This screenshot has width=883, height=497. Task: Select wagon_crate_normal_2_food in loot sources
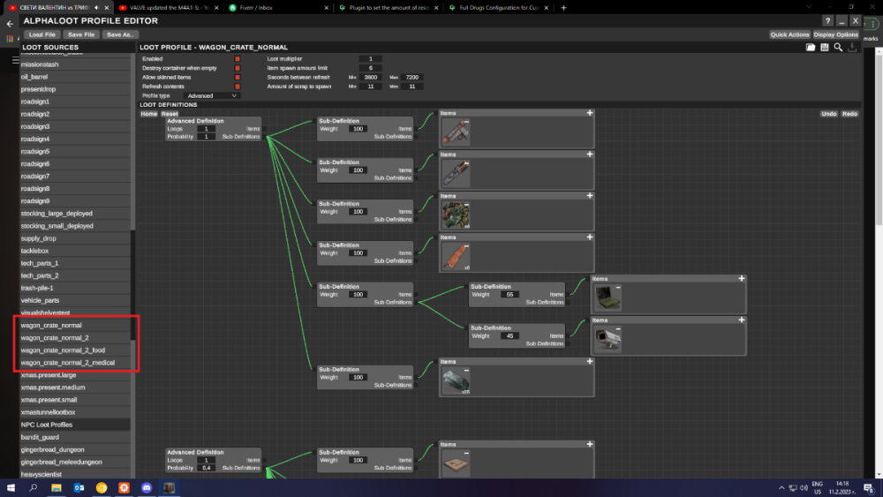[x=63, y=350]
